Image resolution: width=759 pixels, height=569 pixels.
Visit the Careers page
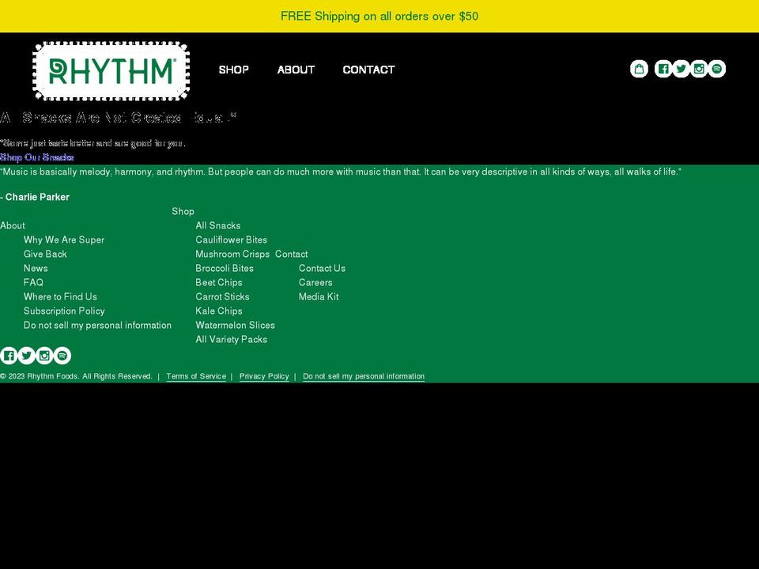[315, 282]
